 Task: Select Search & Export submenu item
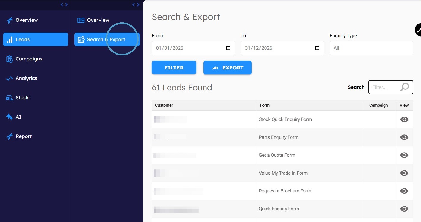pyautogui.click(x=107, y=39)
